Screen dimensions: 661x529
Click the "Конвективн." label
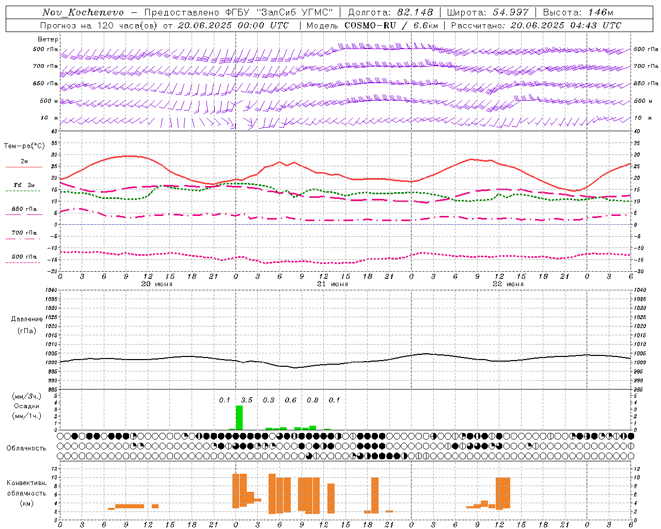click(27, 483)
